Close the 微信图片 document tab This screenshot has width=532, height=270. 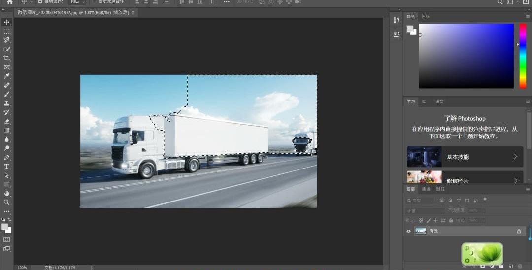(x=133, y=12)
